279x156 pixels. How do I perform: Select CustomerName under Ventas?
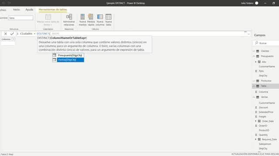point(267,103)
